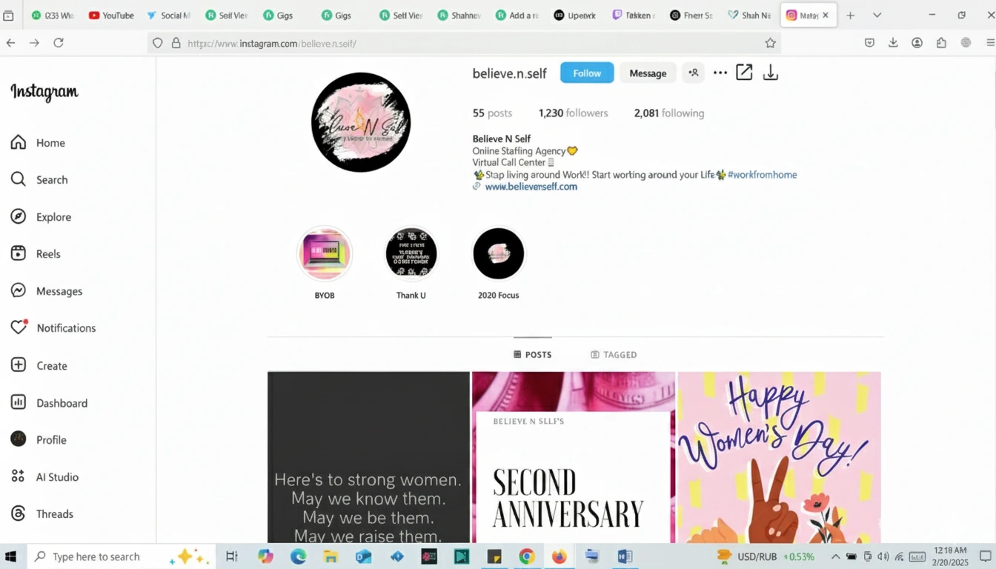Open Firefox from the Windows taskbar
This screenshot has height=569, width=996.
559,556
